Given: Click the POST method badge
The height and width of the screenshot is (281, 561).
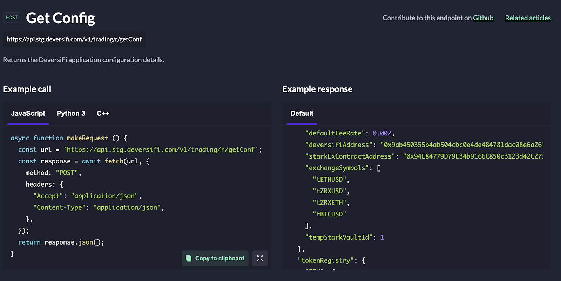Looking at the screenshot, I should click(12, 18).
